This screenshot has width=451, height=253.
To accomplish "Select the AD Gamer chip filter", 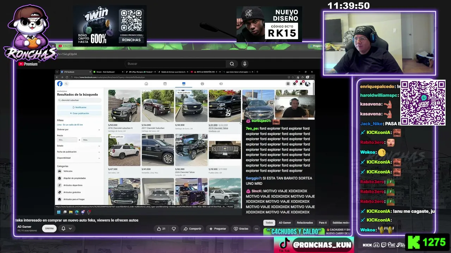I will pyautogui.click(x=285, y=223).
